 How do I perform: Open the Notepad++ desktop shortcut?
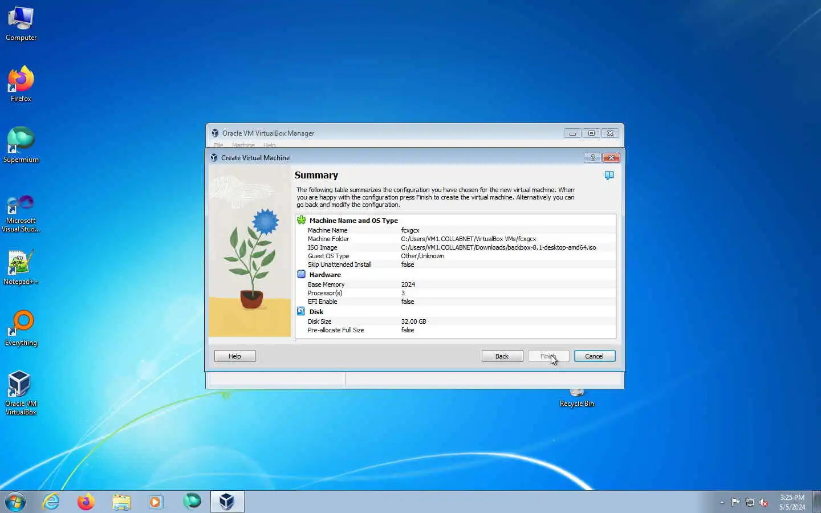tap(21, 267)
